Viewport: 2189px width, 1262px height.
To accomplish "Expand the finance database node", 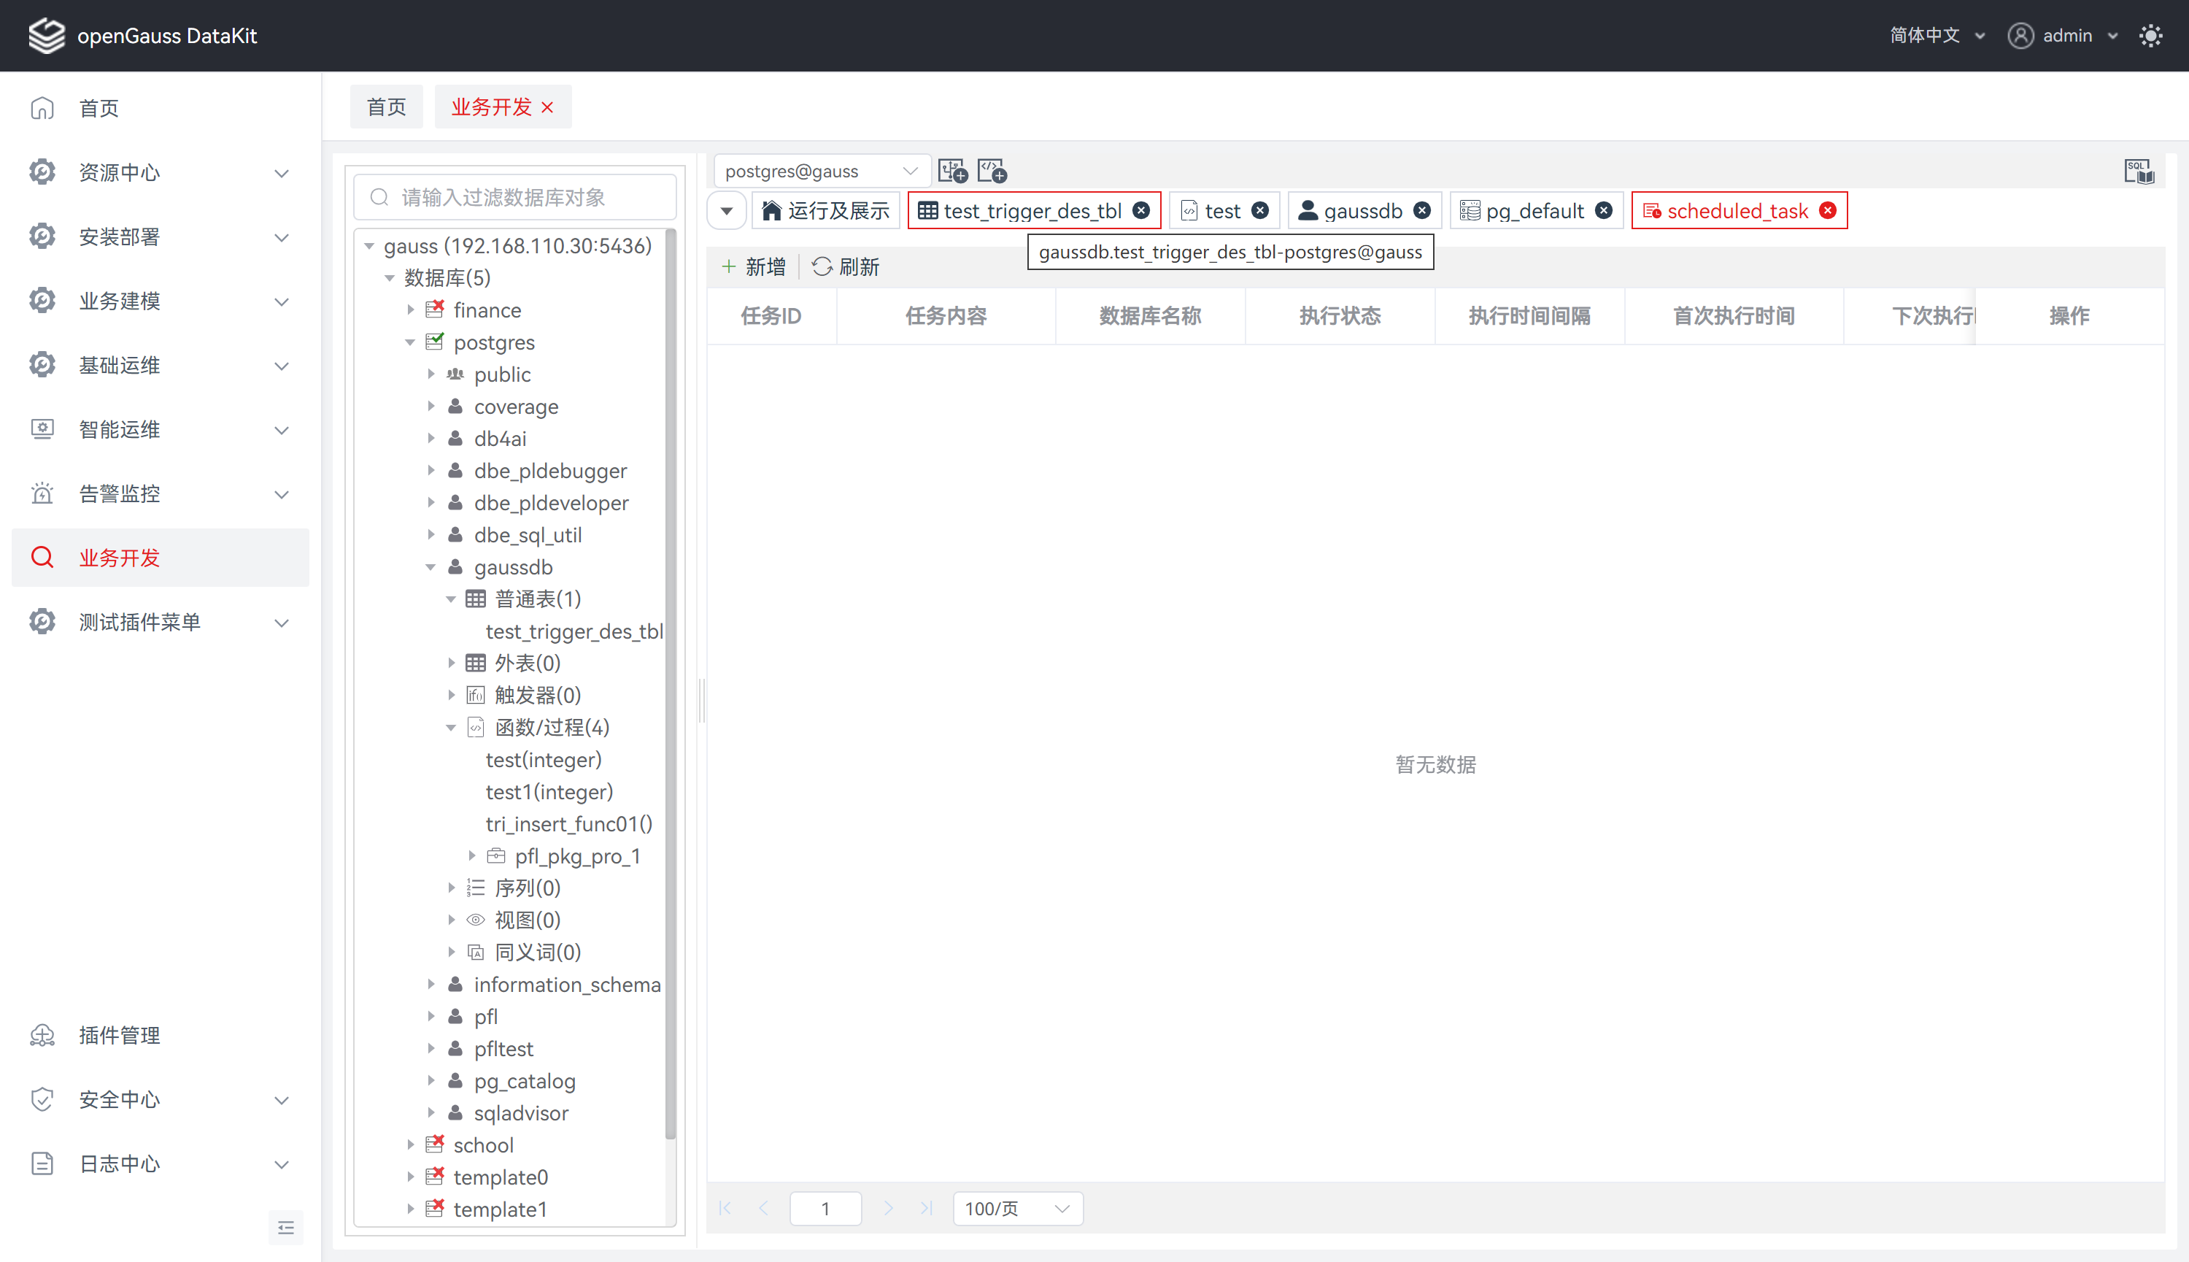I will click(411, 310).
